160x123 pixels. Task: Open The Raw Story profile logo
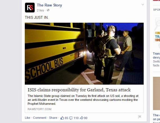pos(30,8)
